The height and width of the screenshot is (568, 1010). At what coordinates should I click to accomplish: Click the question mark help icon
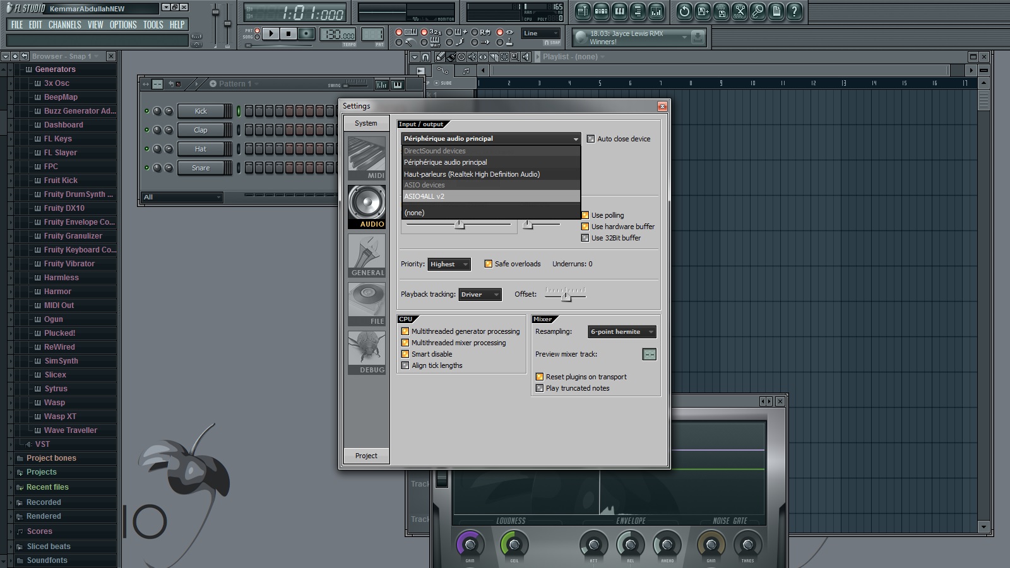click(x=794, y=11)
